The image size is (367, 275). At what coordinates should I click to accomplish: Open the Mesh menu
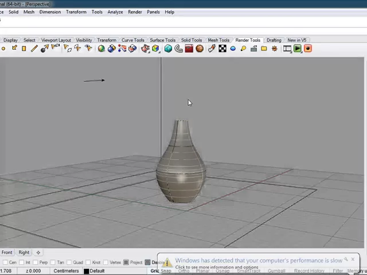tap(29, 12)
